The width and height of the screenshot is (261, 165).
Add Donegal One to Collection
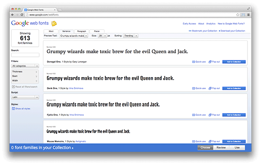pyautogui.click(x=234, y=62)
